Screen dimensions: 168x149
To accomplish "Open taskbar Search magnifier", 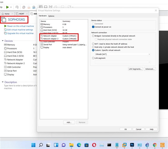I will [41, 145].
